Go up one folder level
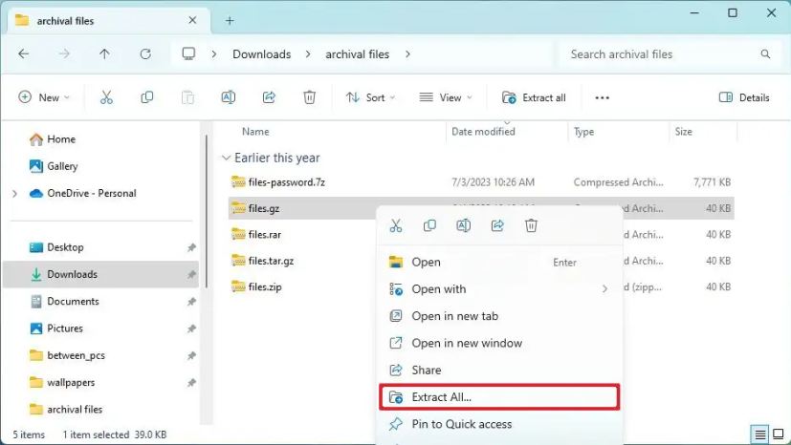 104,53
